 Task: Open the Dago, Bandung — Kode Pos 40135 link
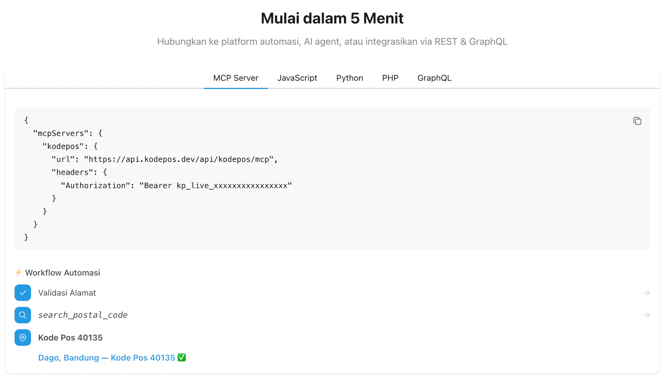pos(107,358)
